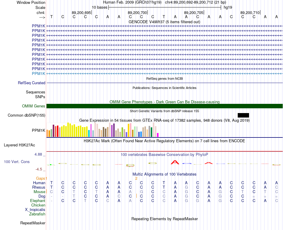Open GENCODE V49lift37 track title

pos(164,22)
